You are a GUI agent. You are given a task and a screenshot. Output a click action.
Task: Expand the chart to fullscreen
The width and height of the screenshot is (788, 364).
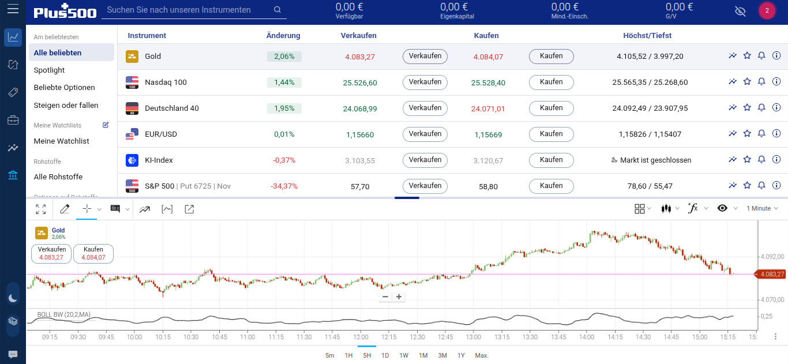40,209
